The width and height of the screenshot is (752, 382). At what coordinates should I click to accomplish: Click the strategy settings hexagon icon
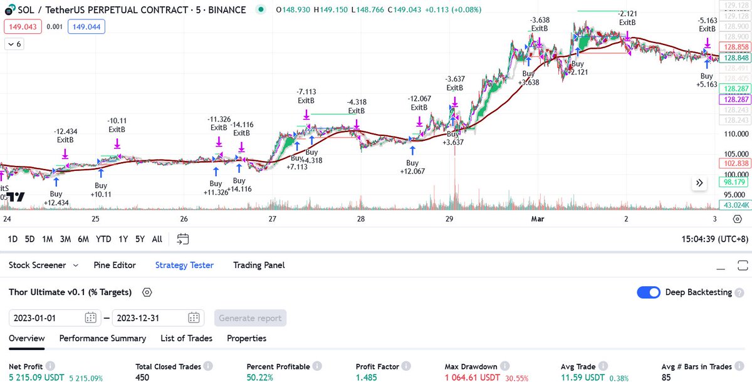[147, 292]
